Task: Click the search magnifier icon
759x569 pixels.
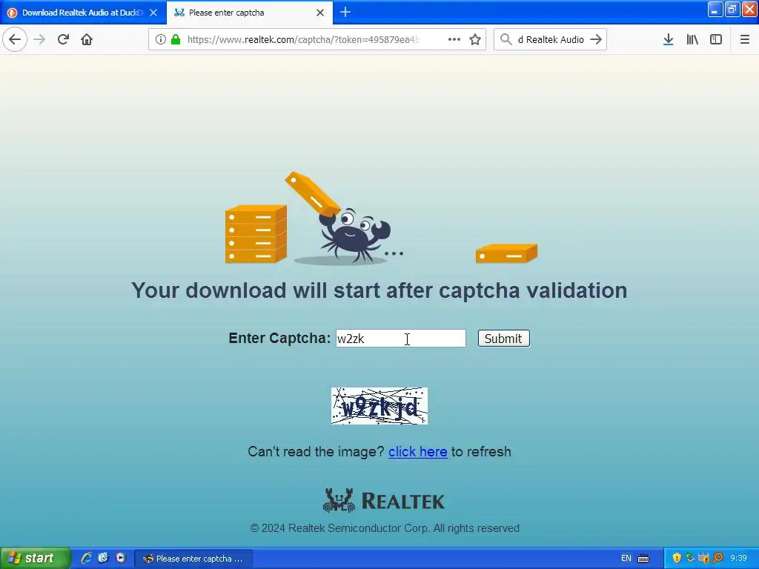Action: point(506,39)
